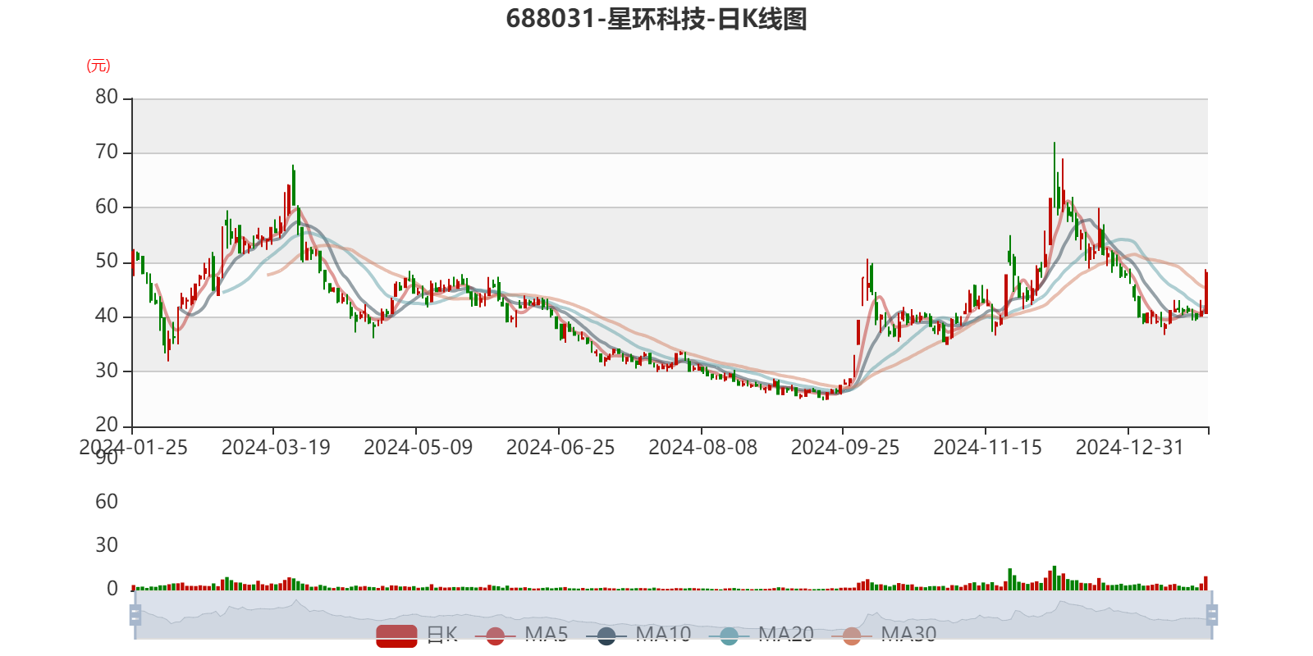
Task: Click the 2024-12-31 date axis label
Action: 1130,448
